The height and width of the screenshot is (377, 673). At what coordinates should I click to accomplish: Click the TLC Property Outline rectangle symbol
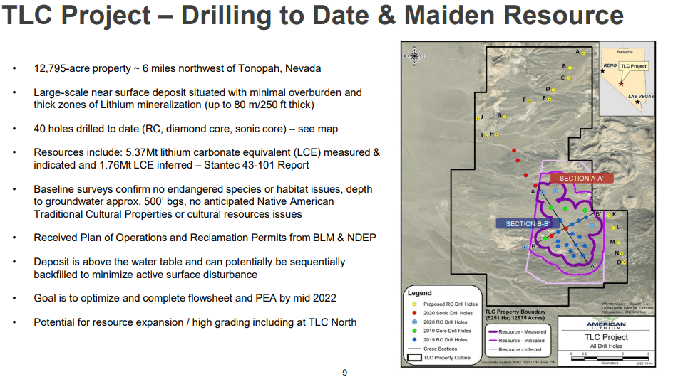coord(414,357)
